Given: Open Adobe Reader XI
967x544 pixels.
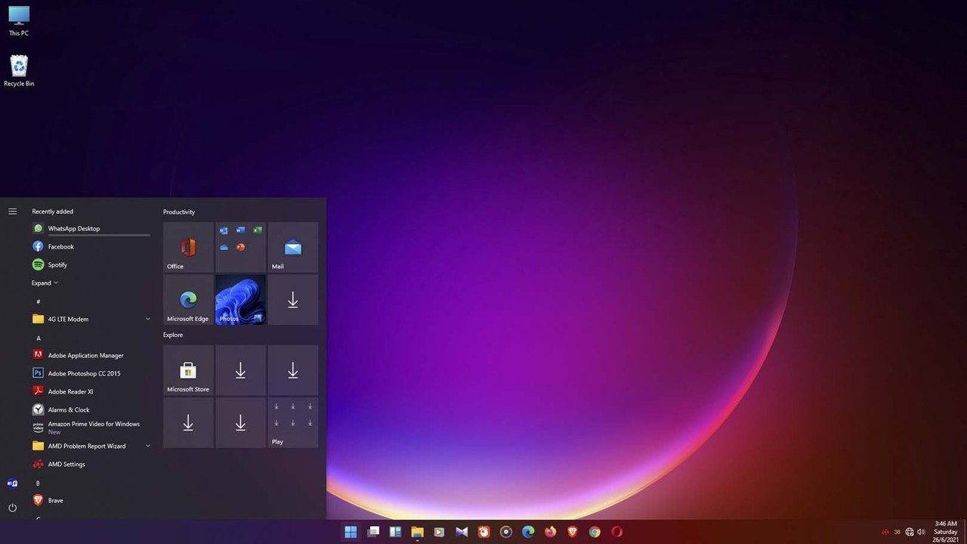Looking at the screenshot, I should click(91, 391).
